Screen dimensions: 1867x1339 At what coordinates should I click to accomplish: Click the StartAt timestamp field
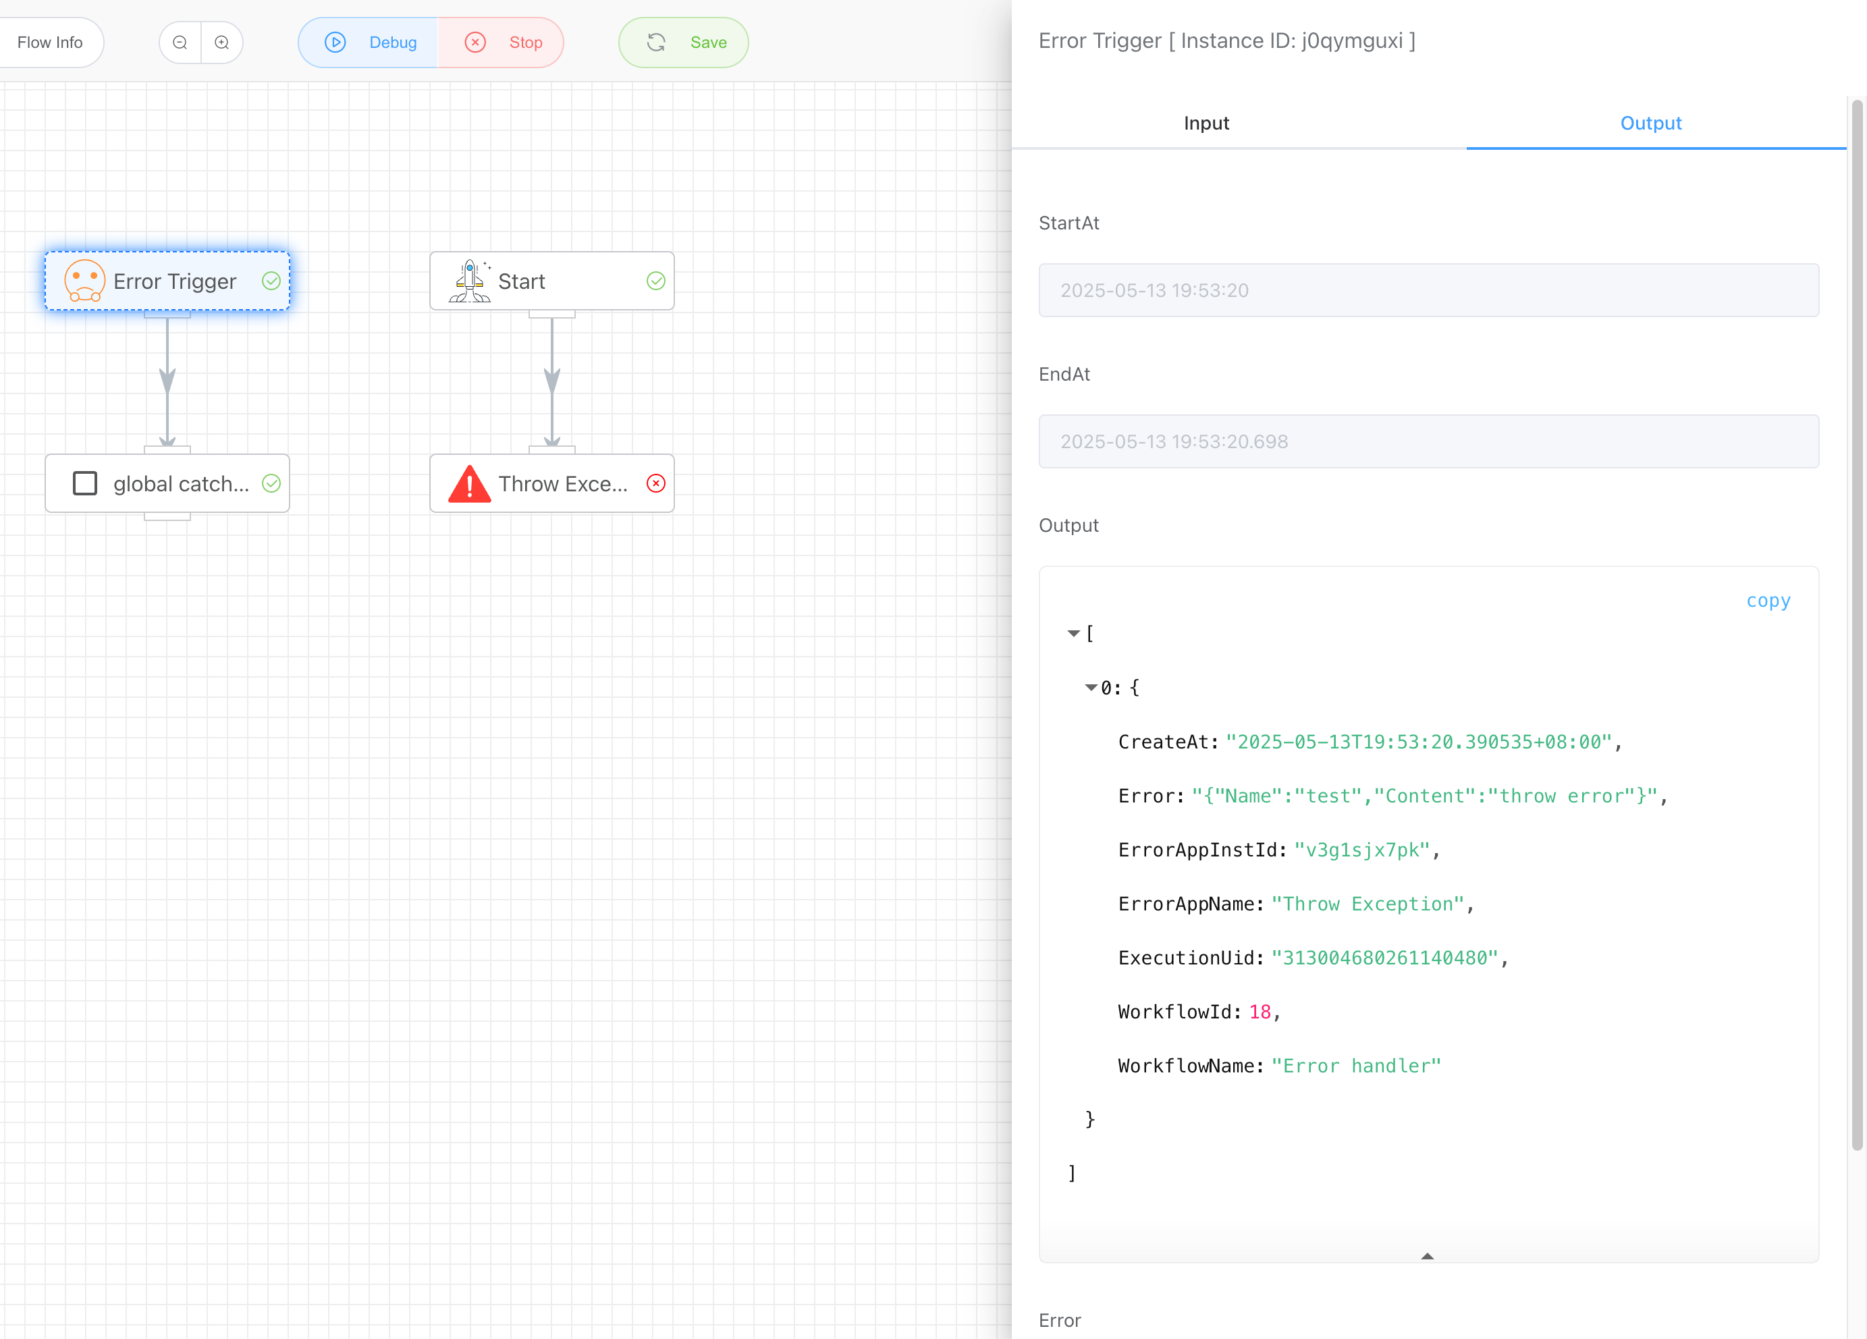(1428, 290)
